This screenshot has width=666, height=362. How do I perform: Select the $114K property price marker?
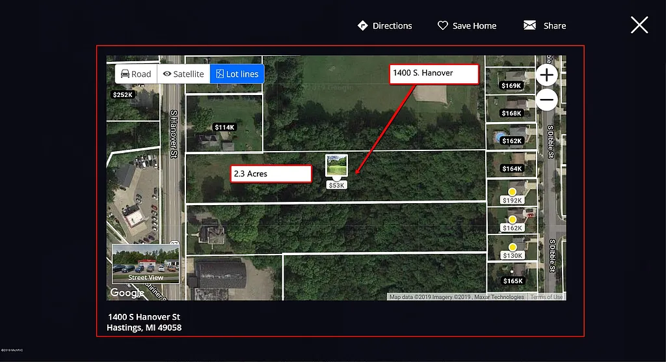(x=224, y=127)
